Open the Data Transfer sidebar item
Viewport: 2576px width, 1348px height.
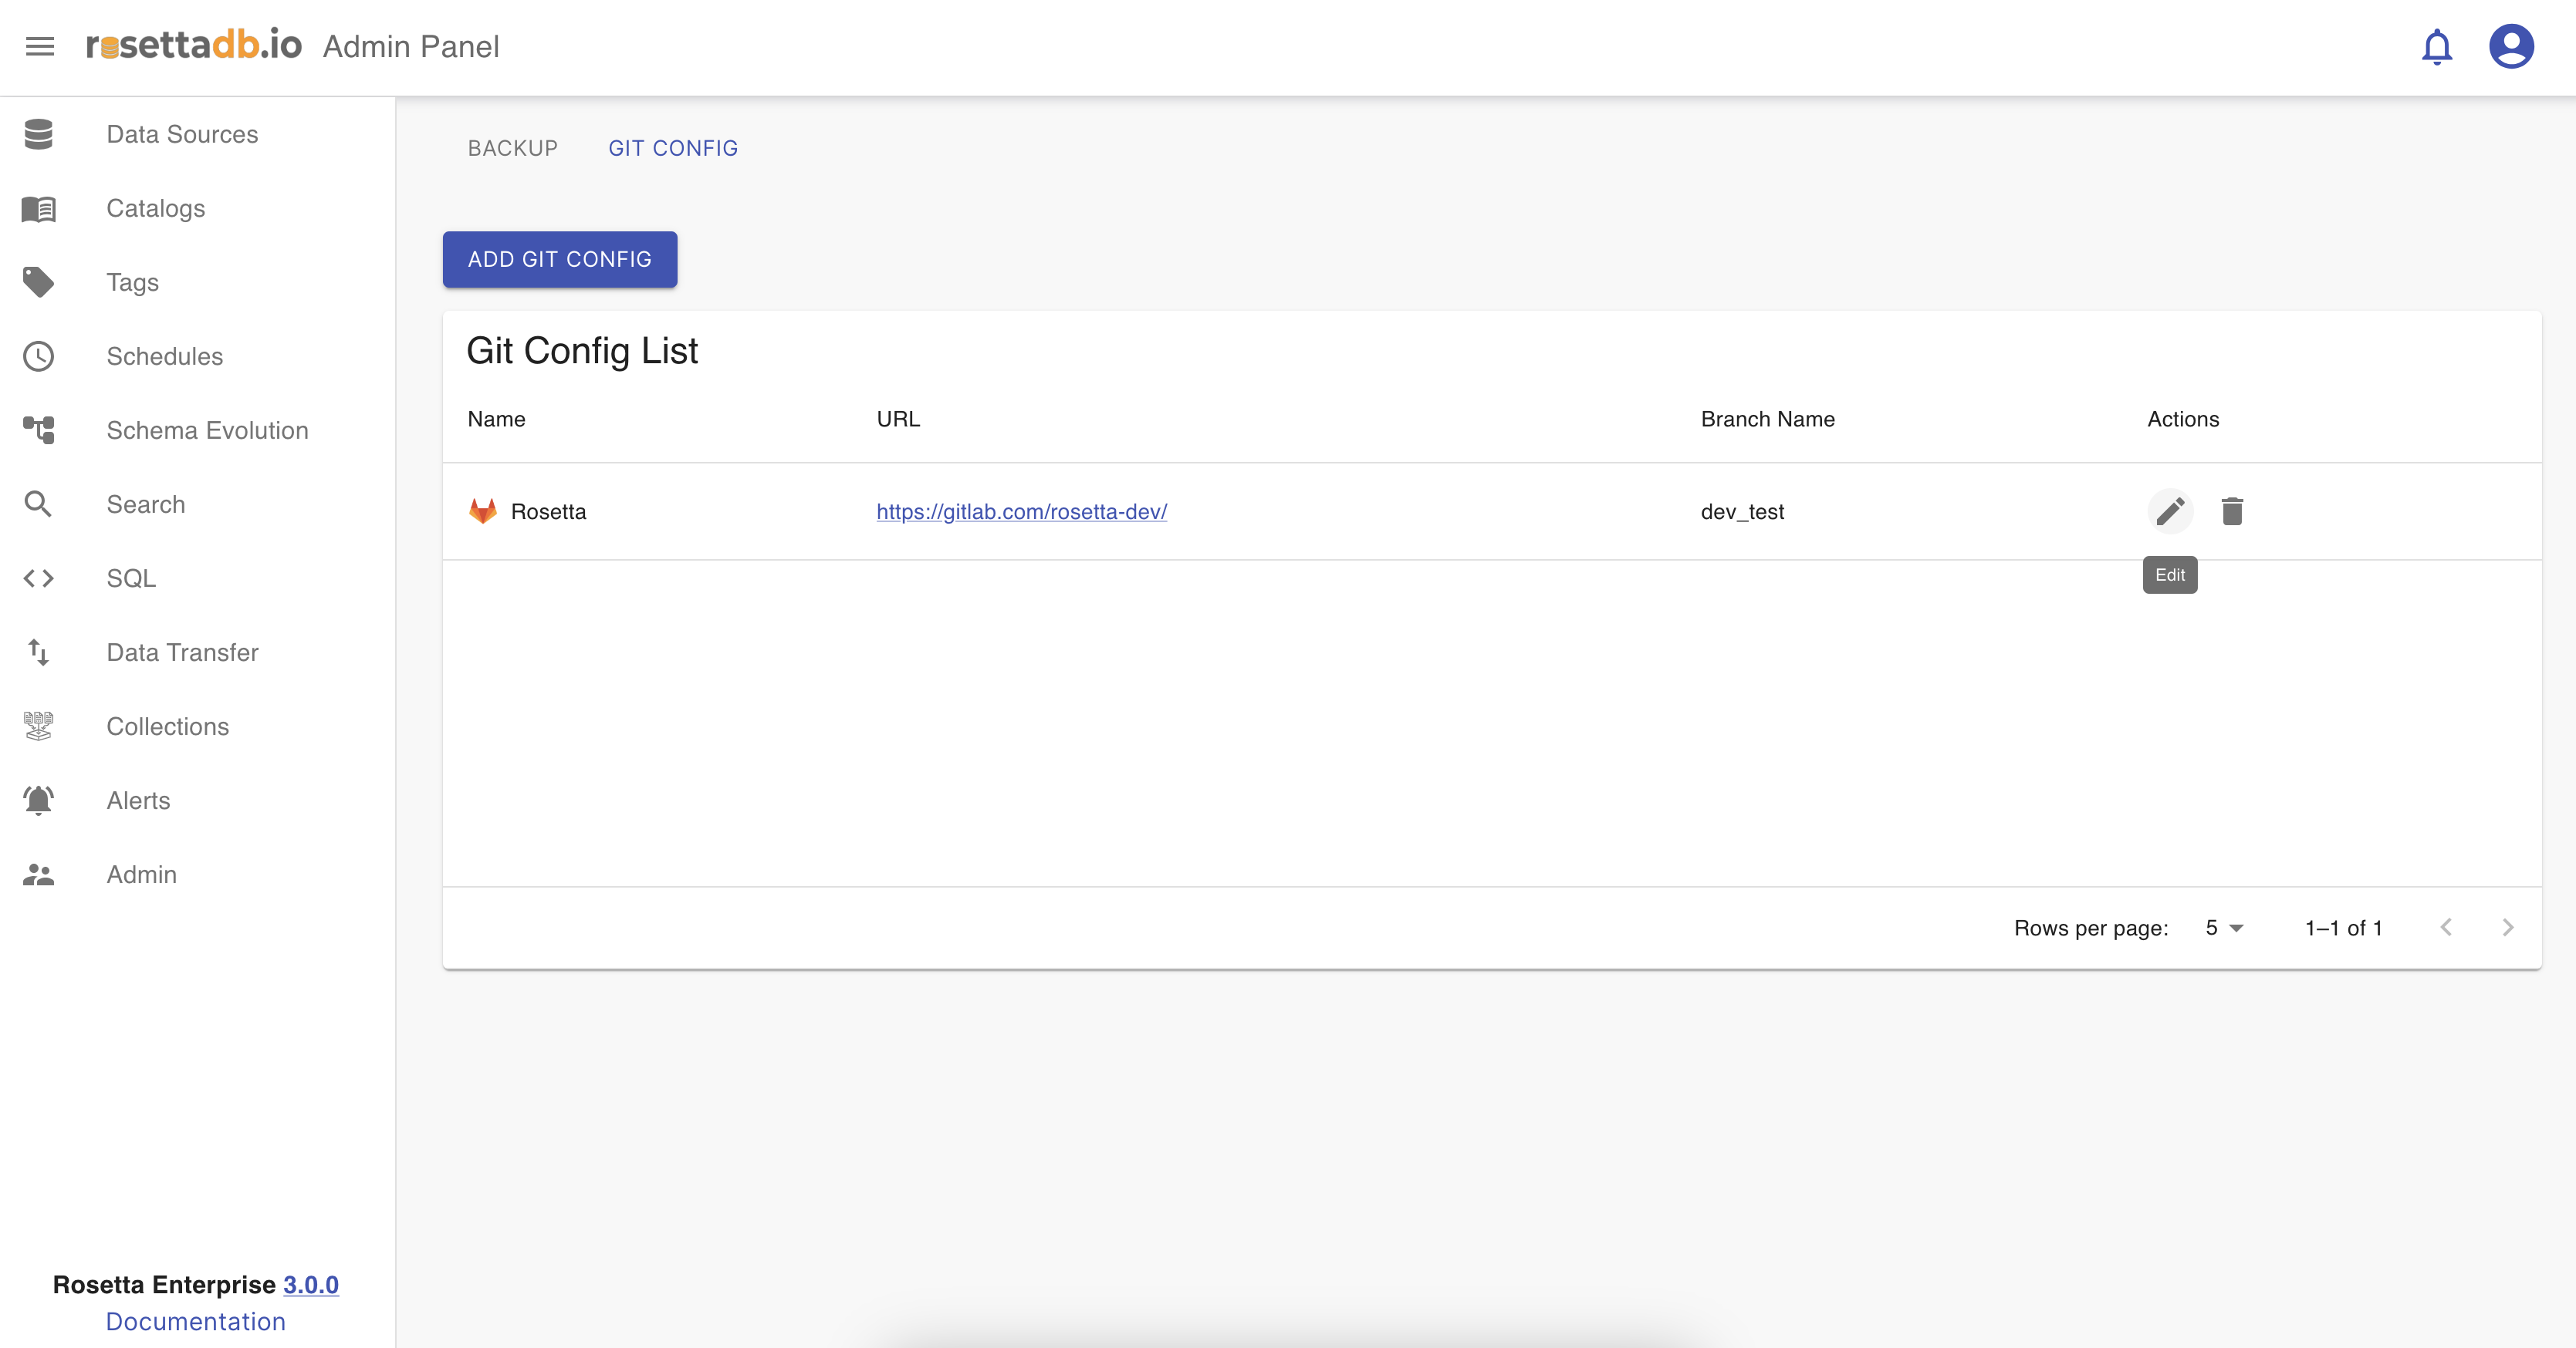pos(182,652)
